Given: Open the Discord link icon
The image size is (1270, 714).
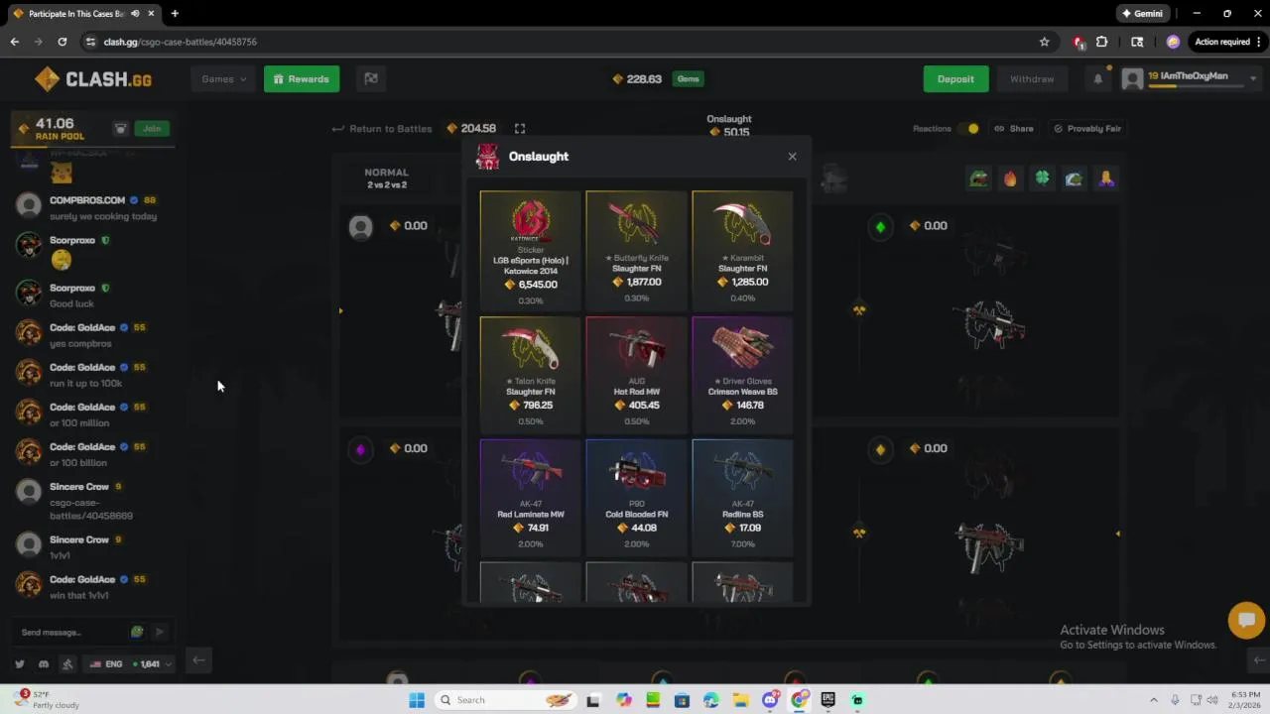Looking at the screenshot, I should [x=44, y=663].
